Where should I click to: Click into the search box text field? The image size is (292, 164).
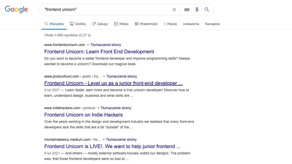[106, 10]
